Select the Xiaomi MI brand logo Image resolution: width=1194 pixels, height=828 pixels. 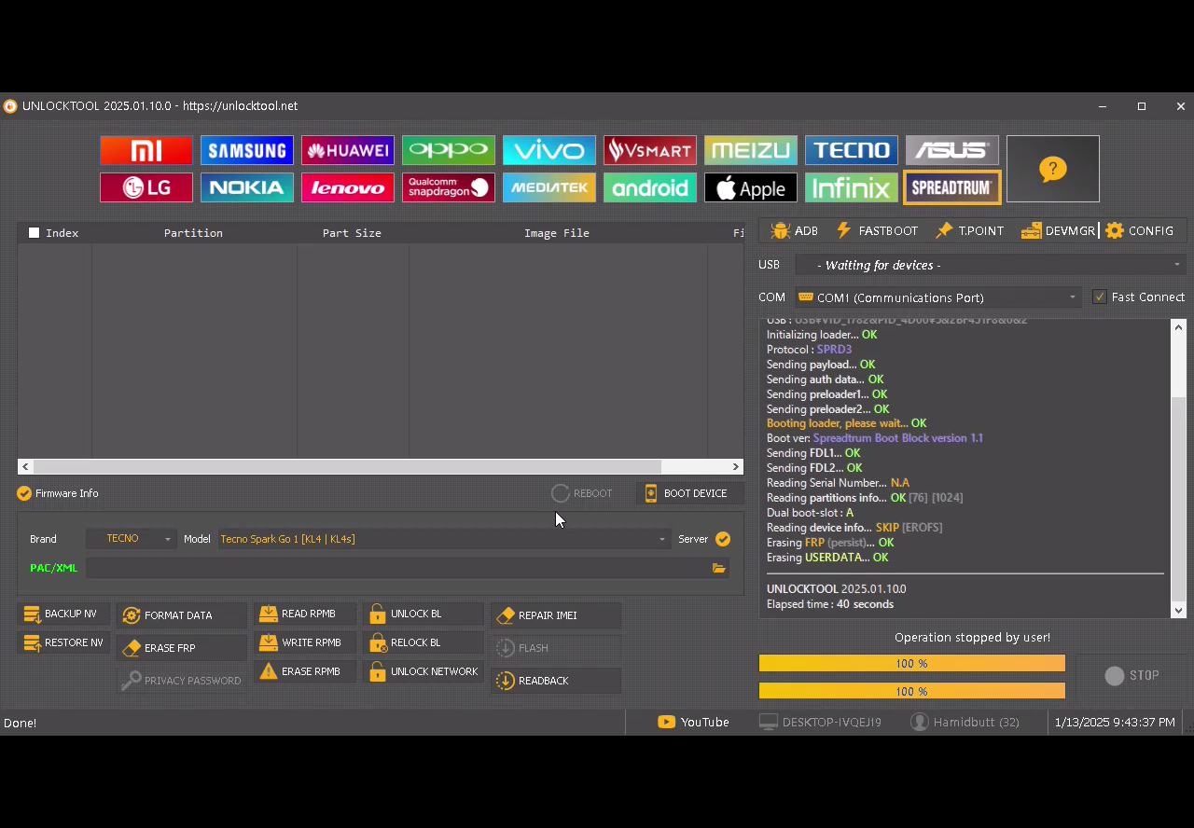tap(146, 150)
